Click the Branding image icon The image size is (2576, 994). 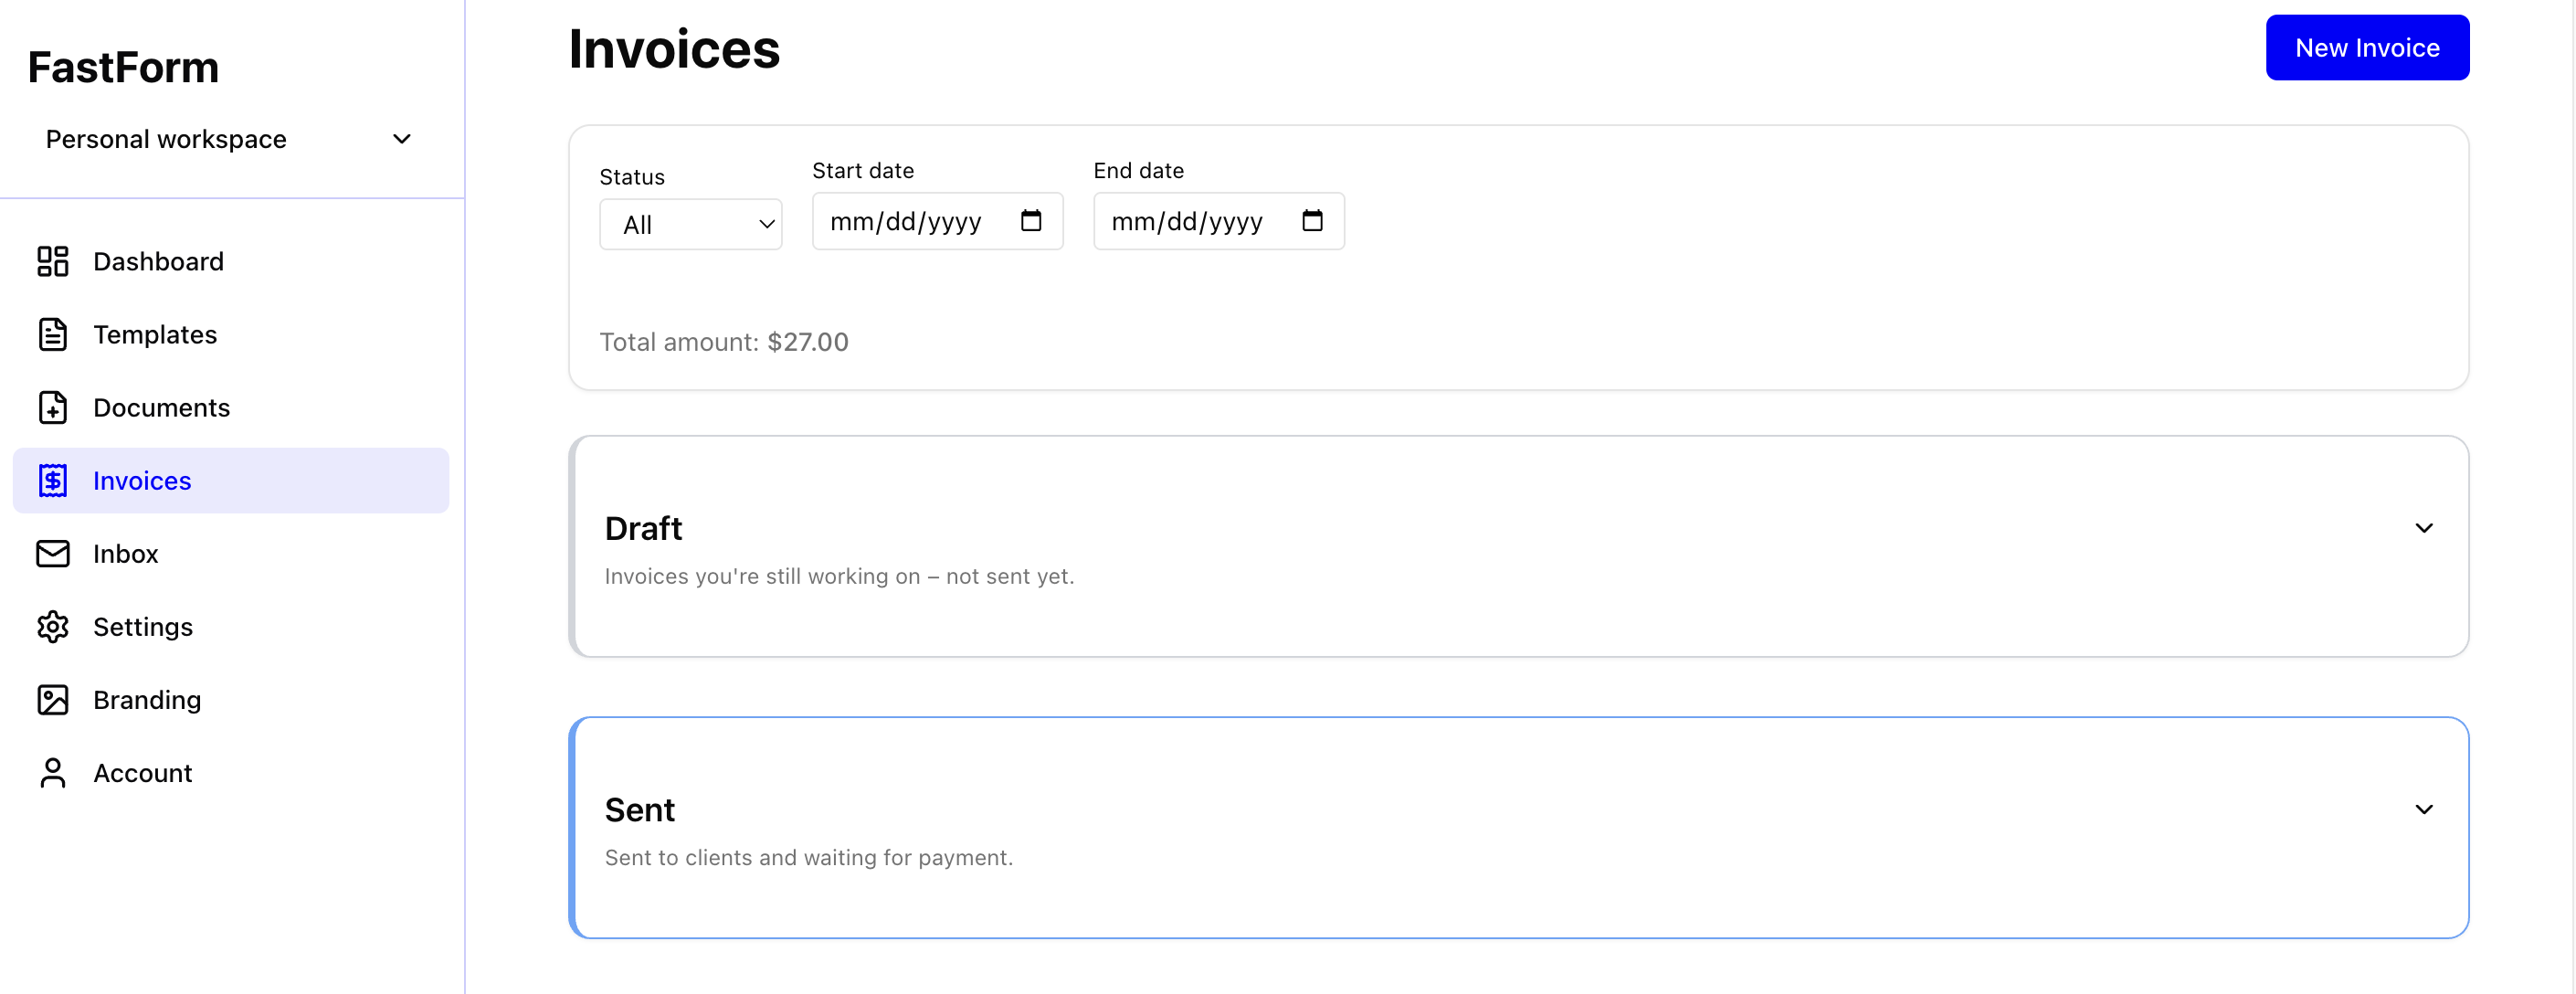click(53, 699)
